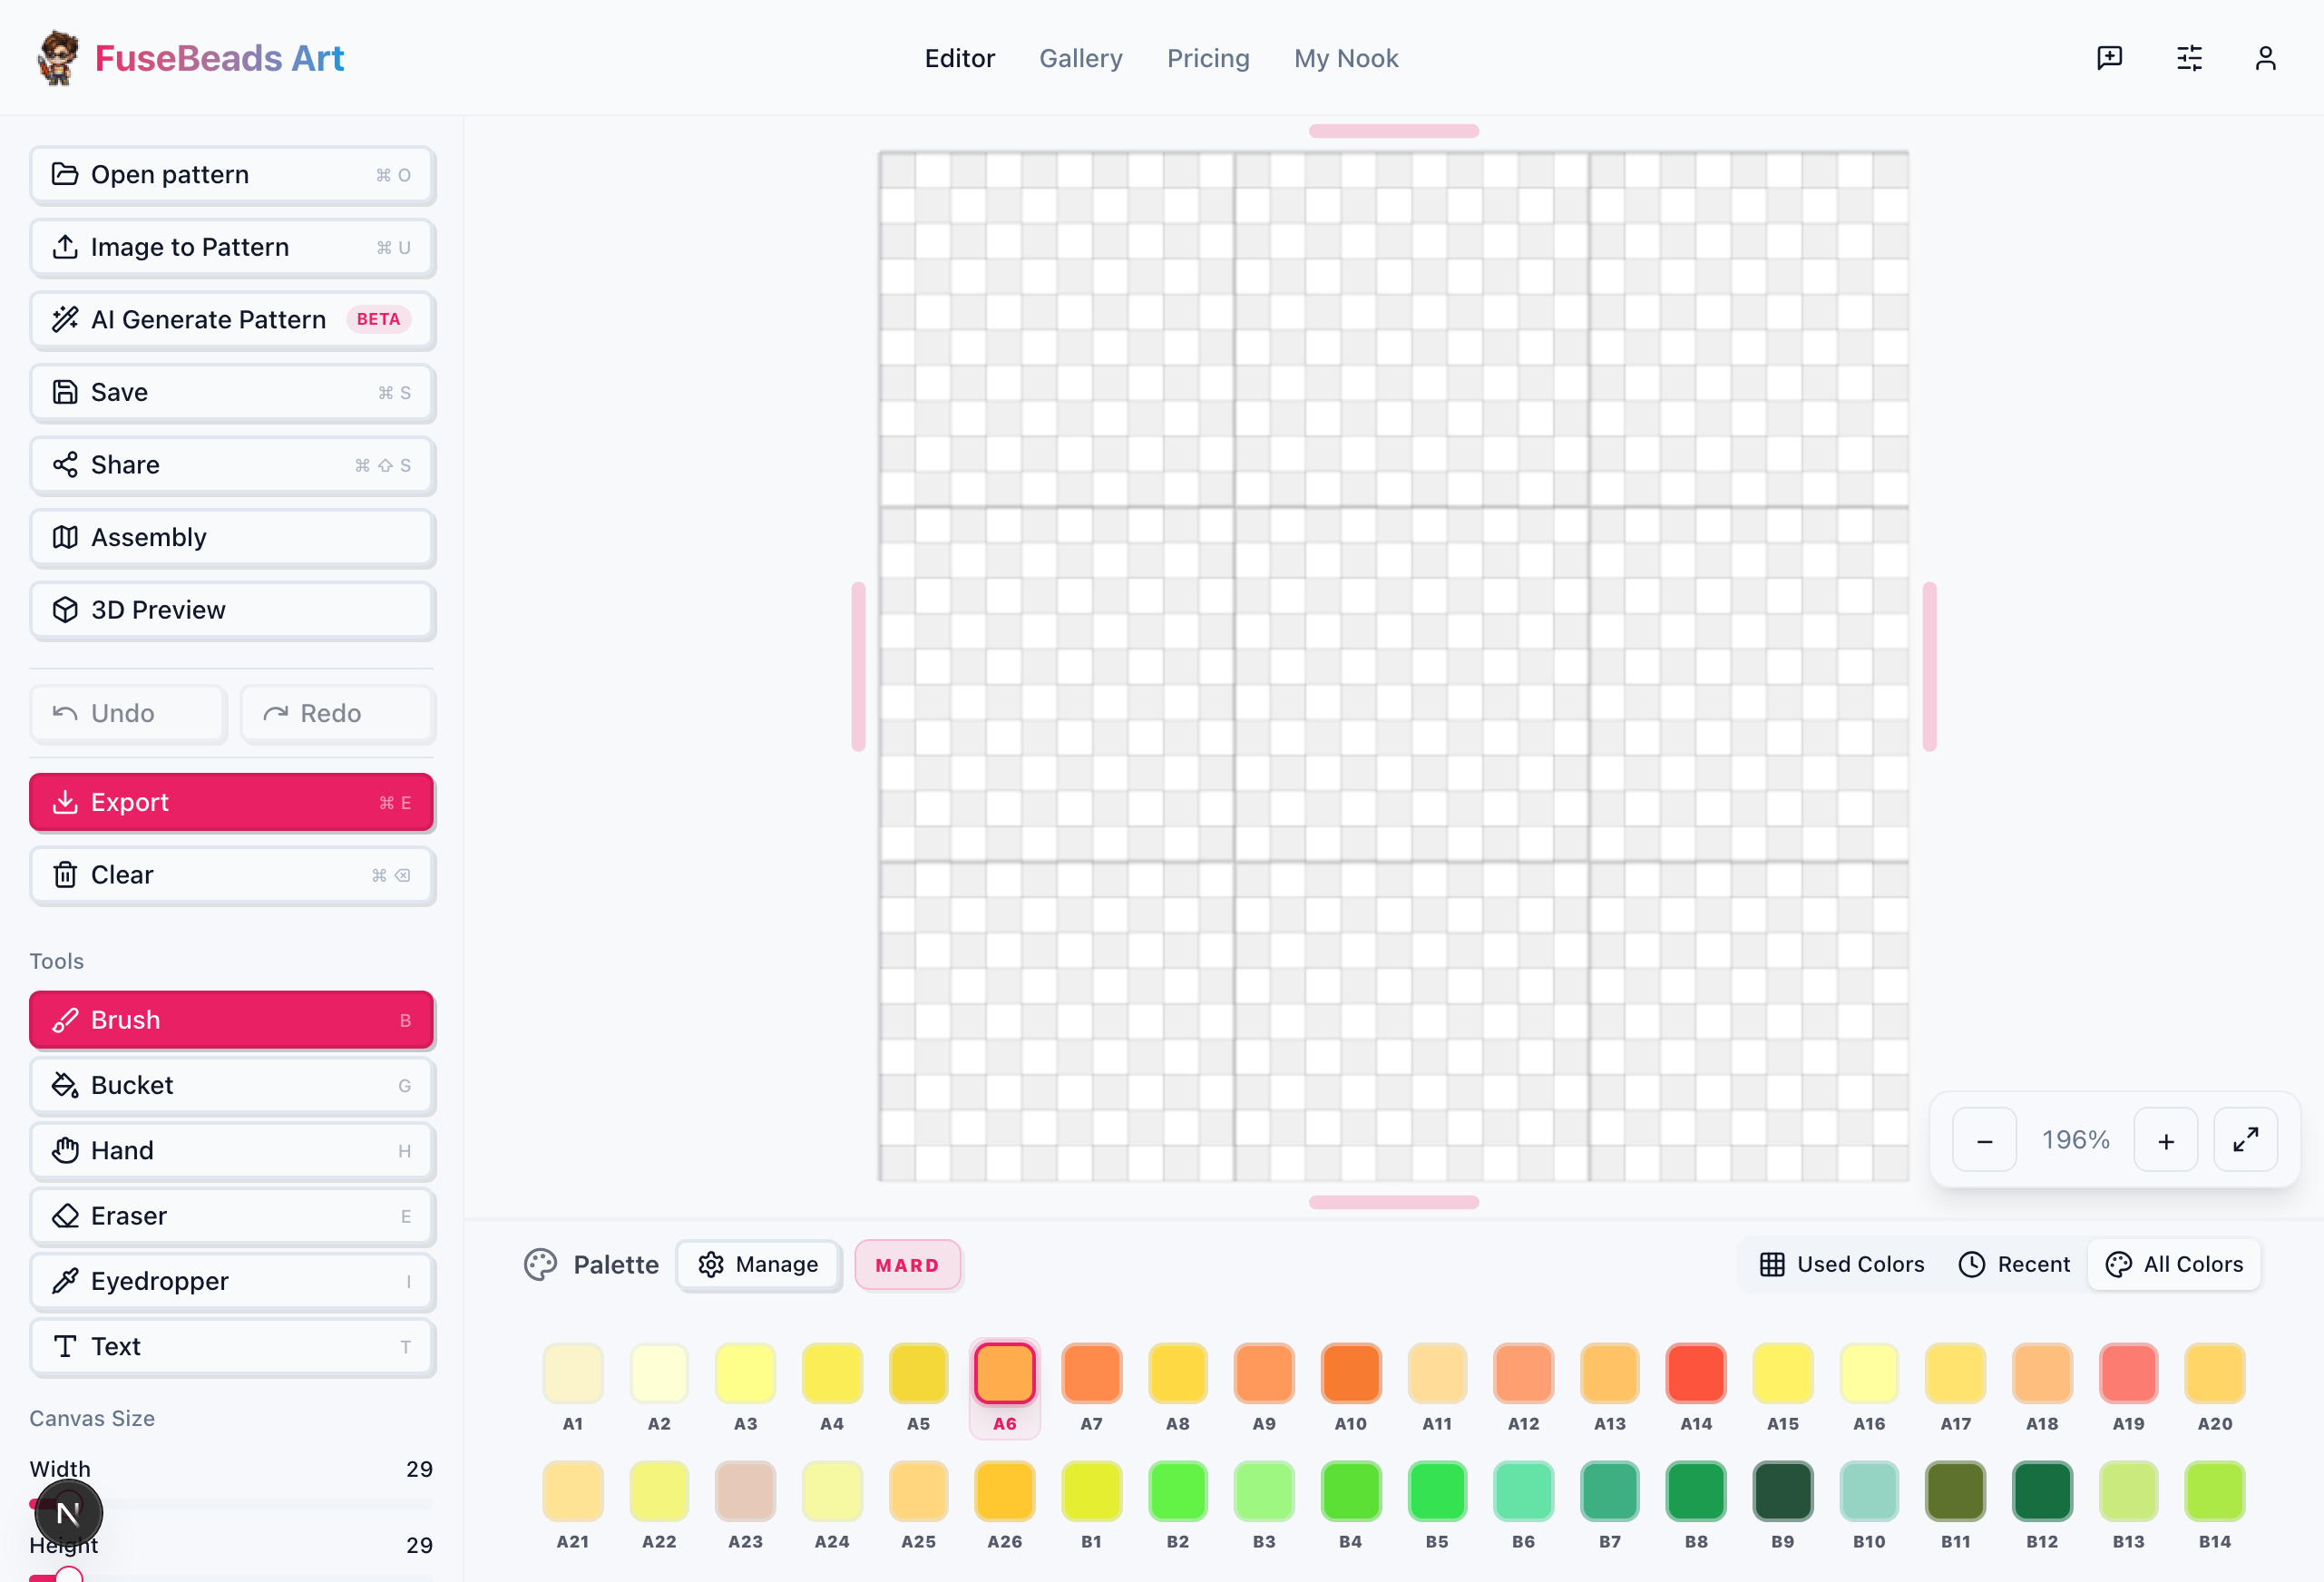Viewport: 2324px width, 1582px height.
Task: Pick the A14 red color swatch
Action: point(1696,1373)
